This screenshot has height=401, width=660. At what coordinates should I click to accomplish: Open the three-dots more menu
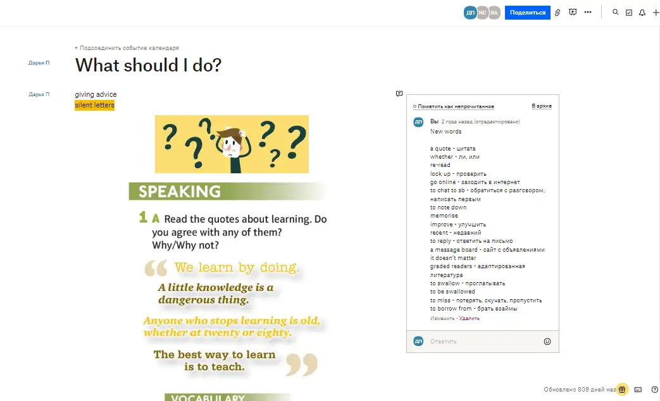[588, 12]
